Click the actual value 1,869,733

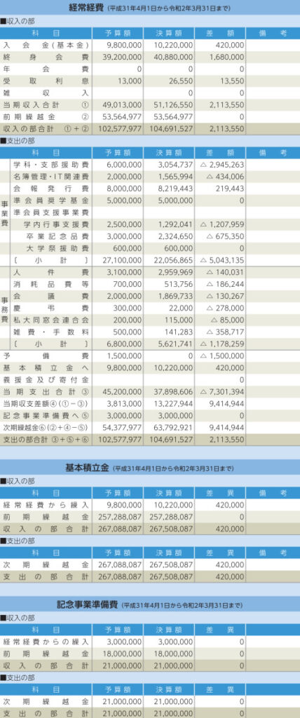pos(175,297)
